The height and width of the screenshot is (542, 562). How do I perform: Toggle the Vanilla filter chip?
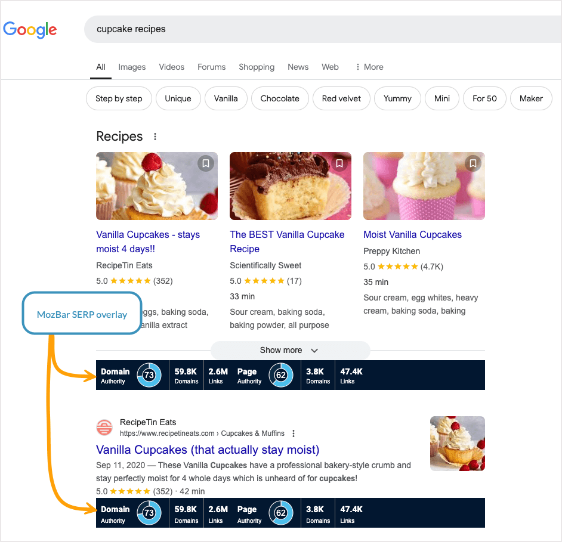point(226,98)
